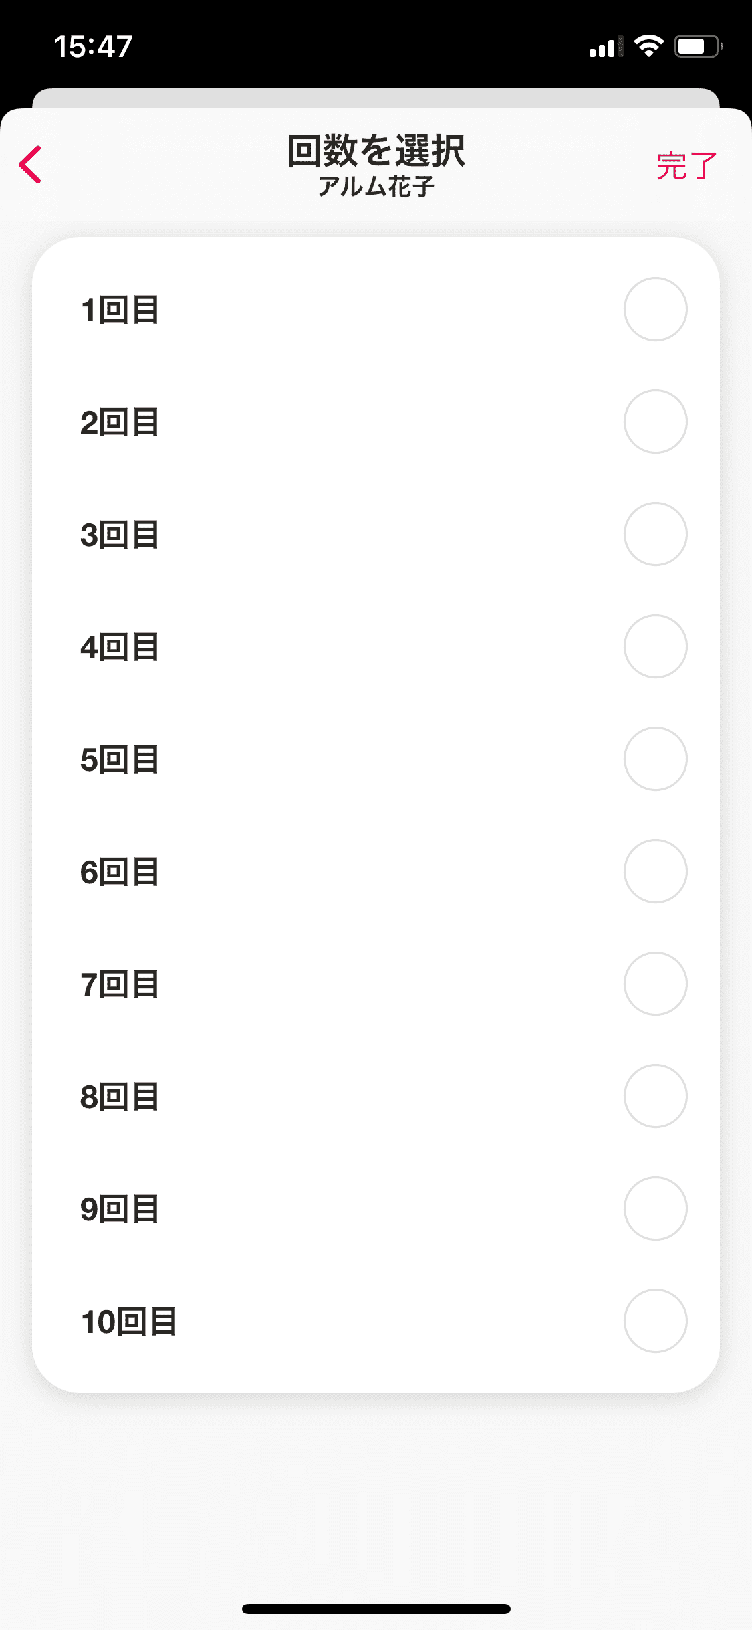Image resolution: width=752 pixels, height=1630 pixels.
Task: Select the 1回目 radio button
Action: point(655,309)
